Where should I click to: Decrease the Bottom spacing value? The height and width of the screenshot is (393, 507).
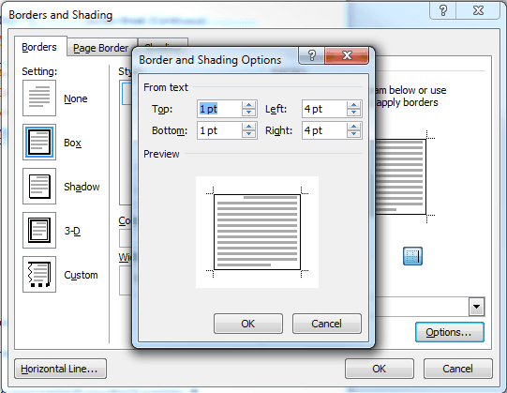248,134
